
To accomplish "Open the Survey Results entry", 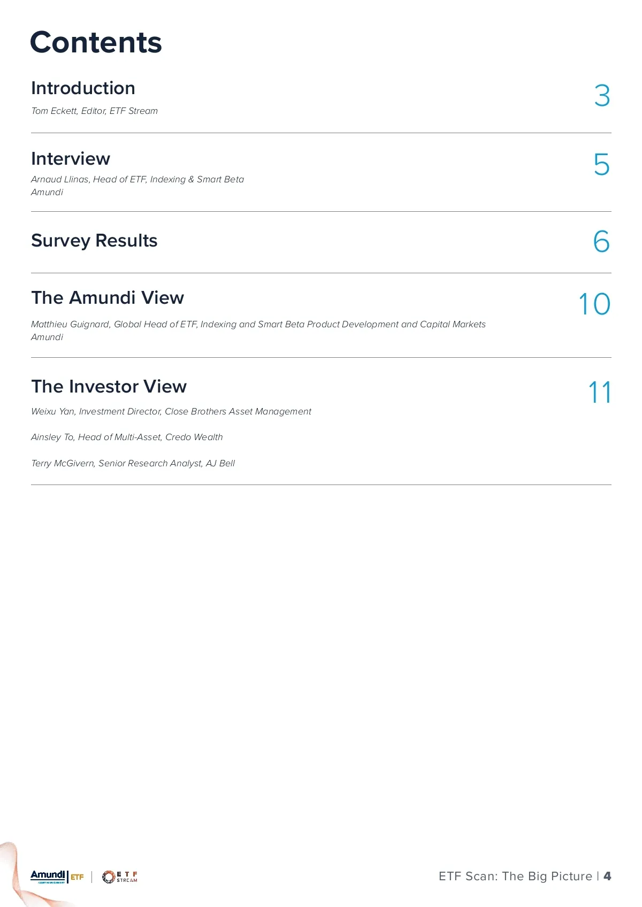I will [x=94, y=241].
